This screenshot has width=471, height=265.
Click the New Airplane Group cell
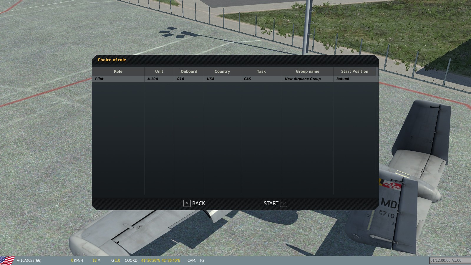pyautogui.click(x=308, y=79)
